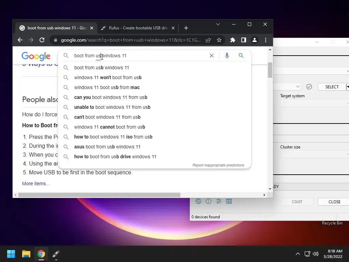This screenshot has height=262, width=349.
Task: Go back in Chrome
Action: click(20, 40)
